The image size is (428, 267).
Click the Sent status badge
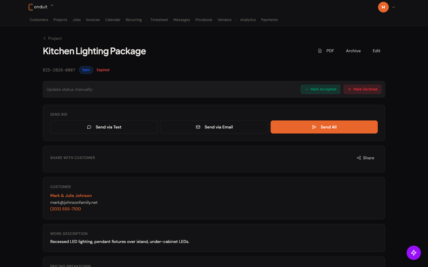[86, 70]
